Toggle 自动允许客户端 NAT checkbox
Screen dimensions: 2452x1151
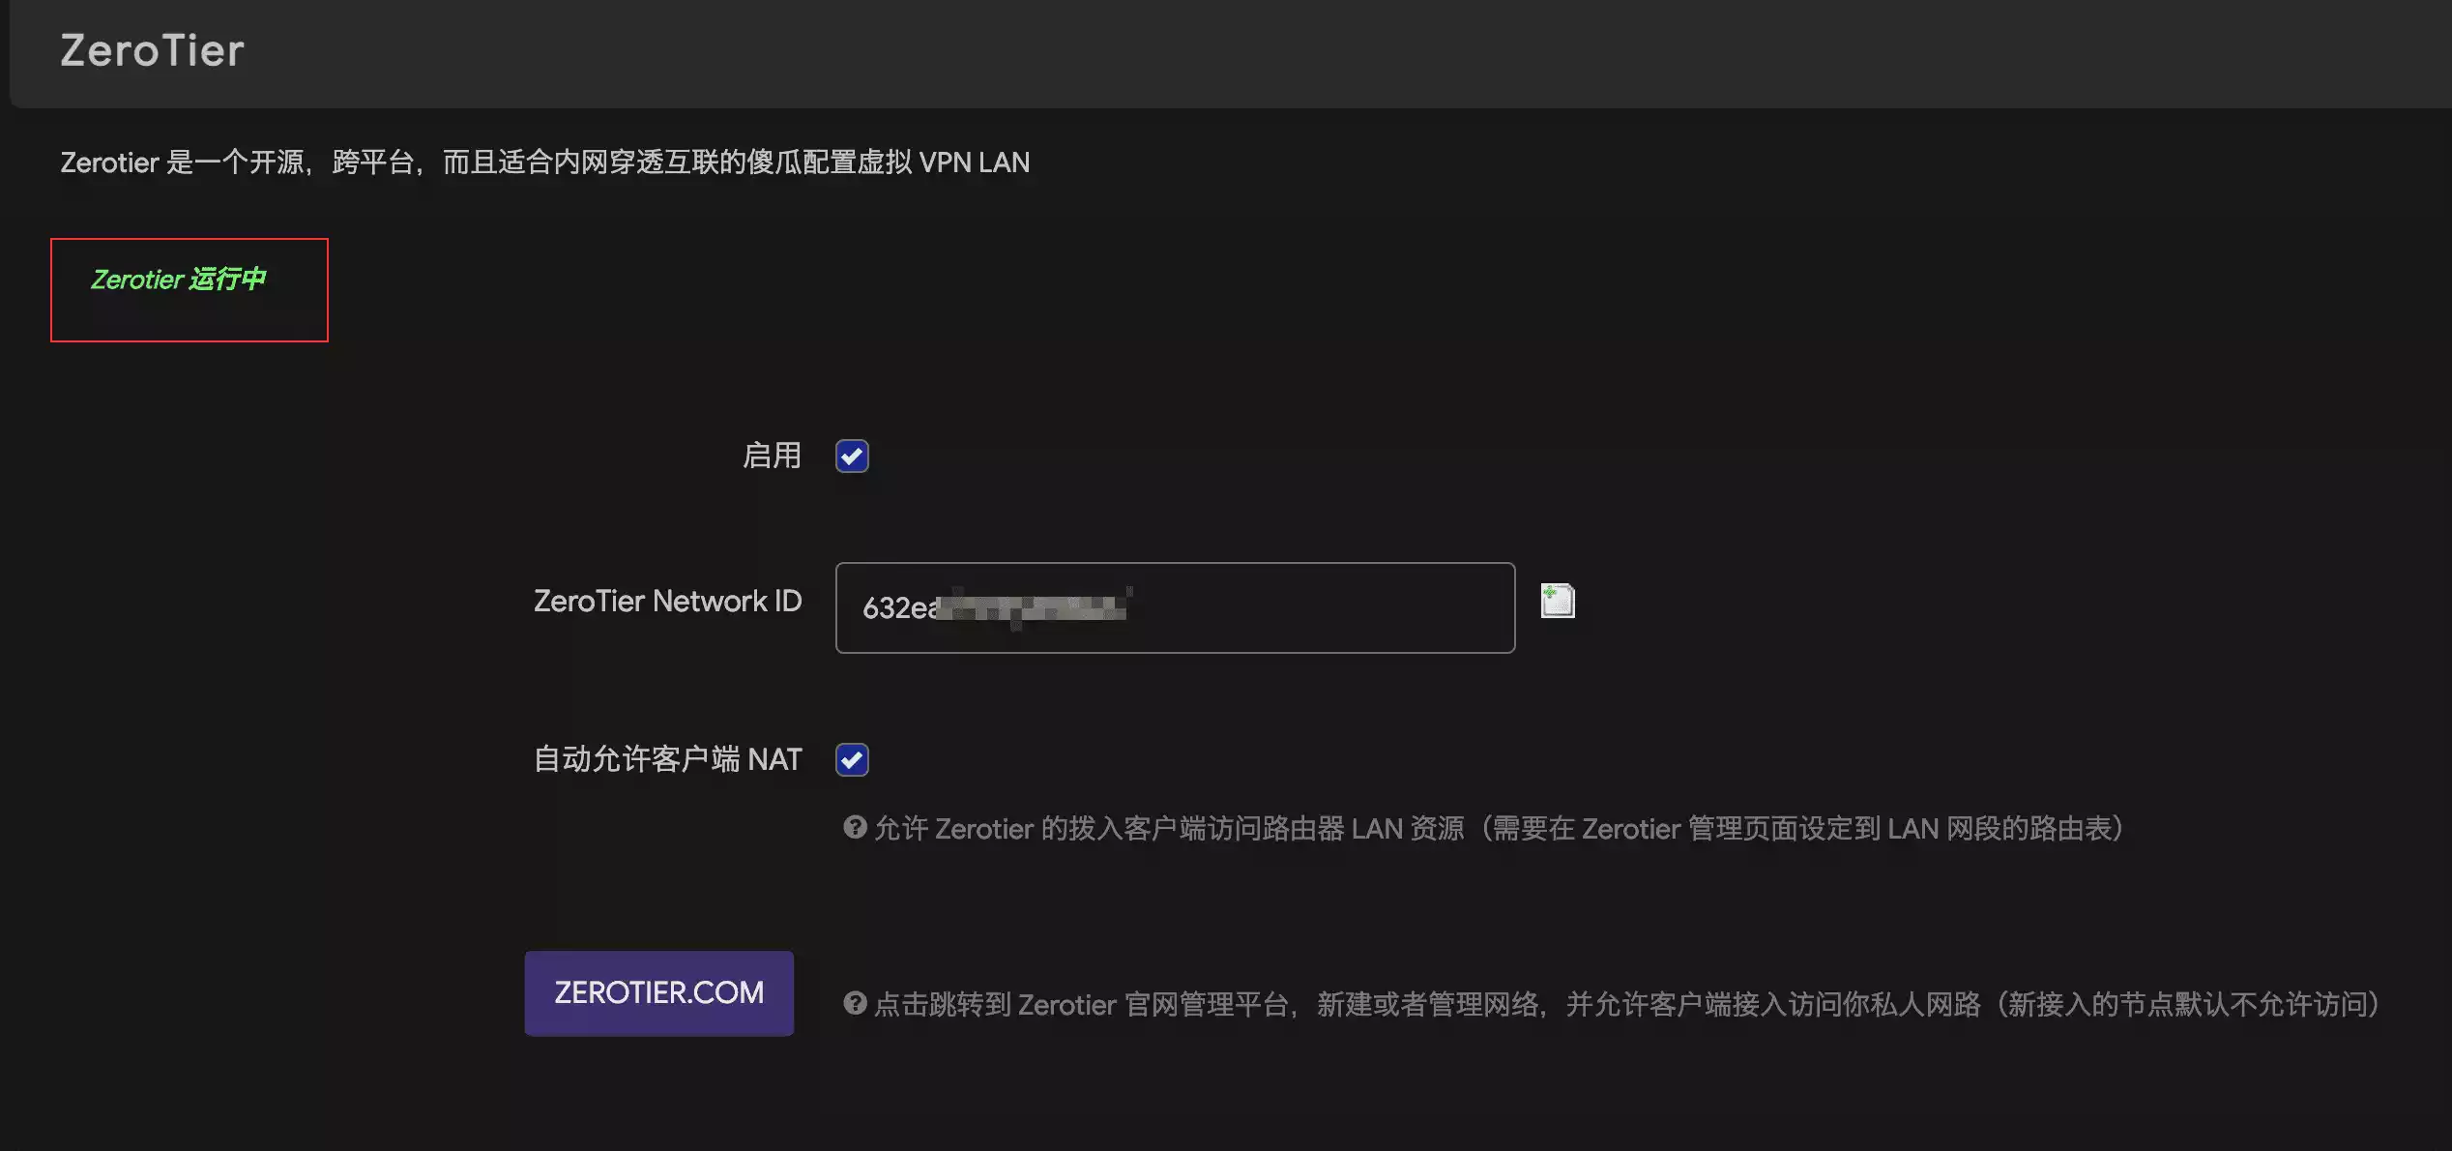[852, 759]
